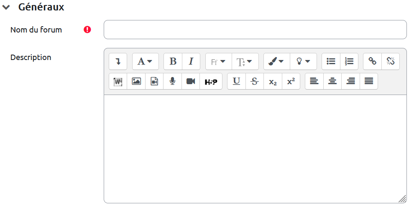This screenshot has height=210, width=414.
Task: Open the font family dropdown
Action: (218, 61)
